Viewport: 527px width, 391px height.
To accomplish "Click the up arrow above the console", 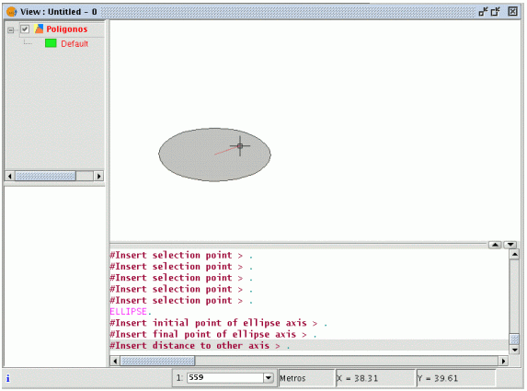I will click(495, 245).
